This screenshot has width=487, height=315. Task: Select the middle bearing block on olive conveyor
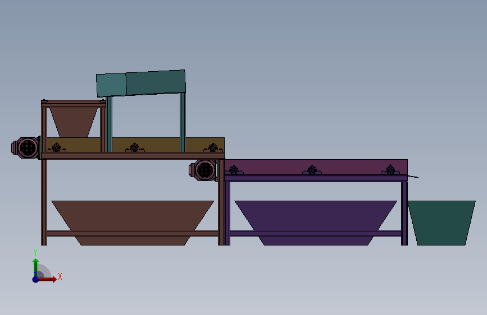coord(135,148)
